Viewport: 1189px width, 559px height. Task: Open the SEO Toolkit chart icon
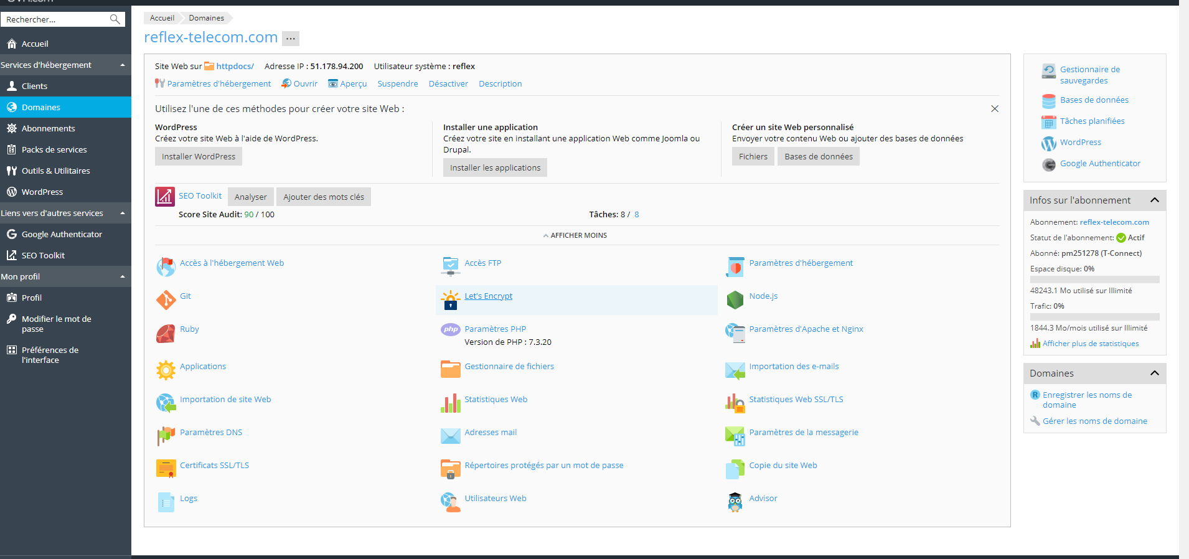[x=165, y=197]
